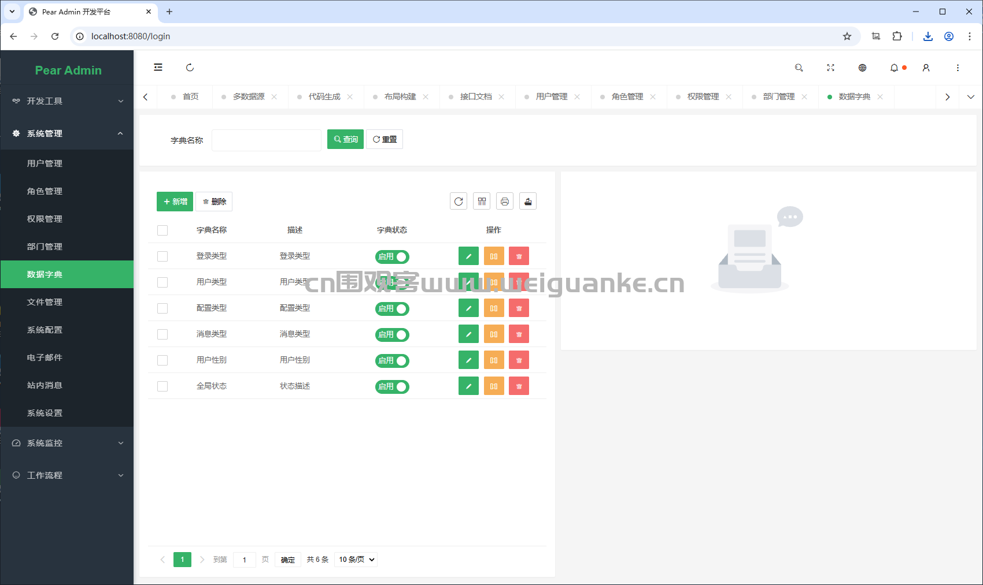Open the browser downloads icon
Screen dimensions: 983x585
928,36
